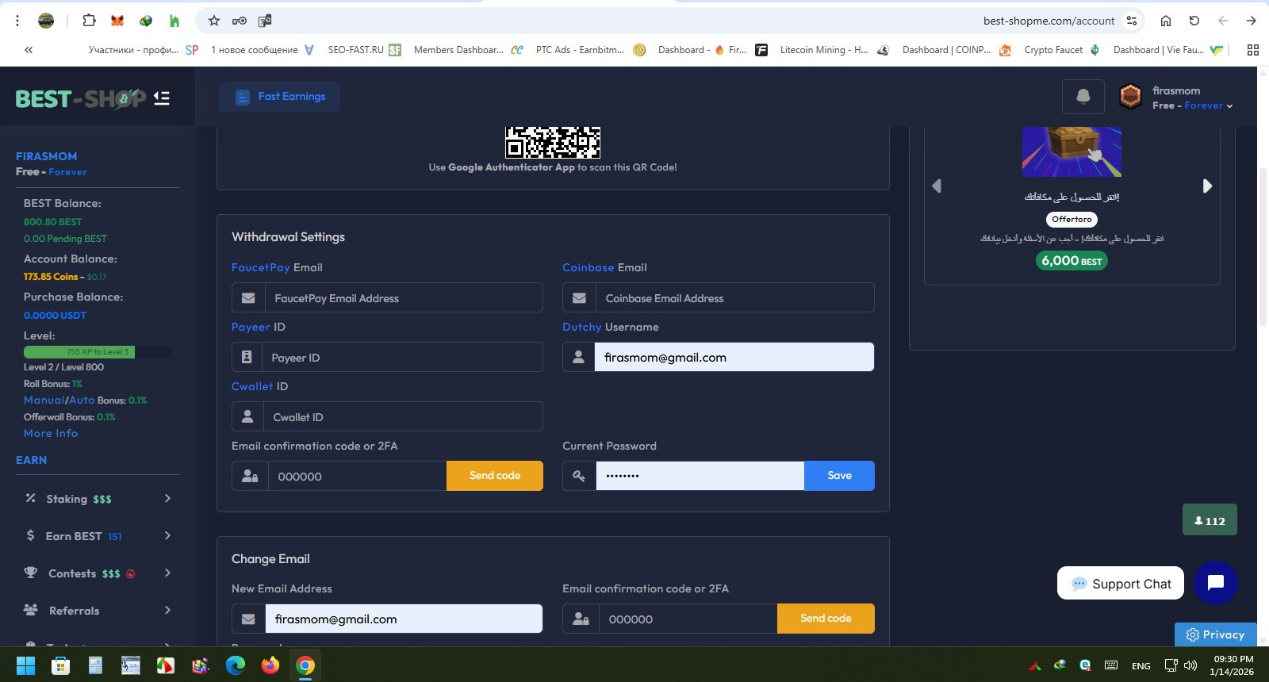This screenshot has height=682, width=1269.
Task: Open the Privacy settings button
Action: [1216, 634]
